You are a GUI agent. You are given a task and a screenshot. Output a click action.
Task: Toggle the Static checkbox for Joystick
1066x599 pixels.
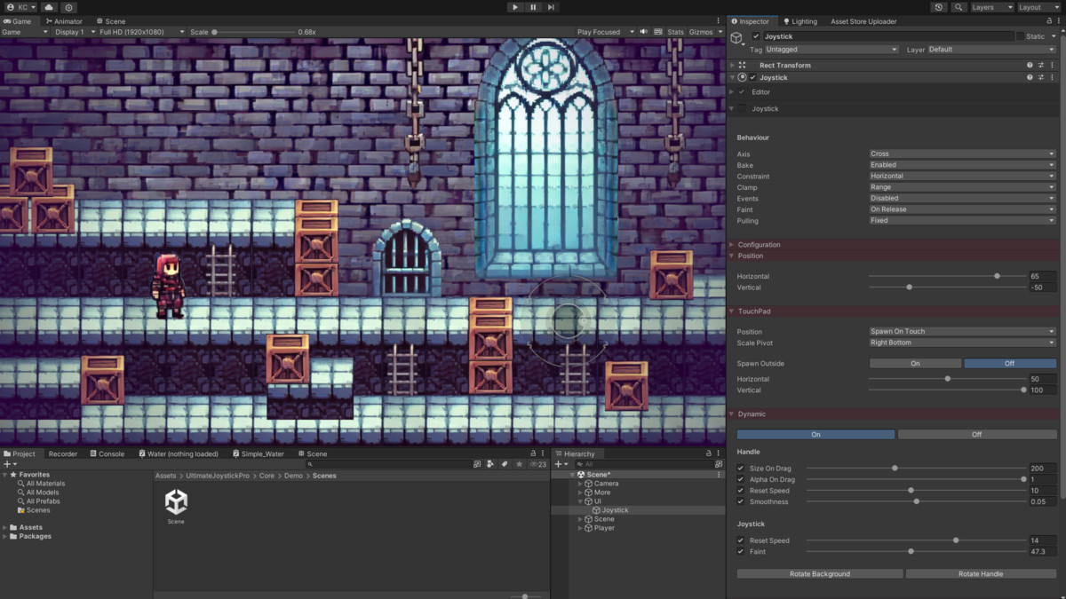[1020, 36]
